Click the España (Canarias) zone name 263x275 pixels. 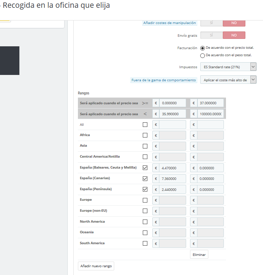pyautogui.click(x=95, y=178)
